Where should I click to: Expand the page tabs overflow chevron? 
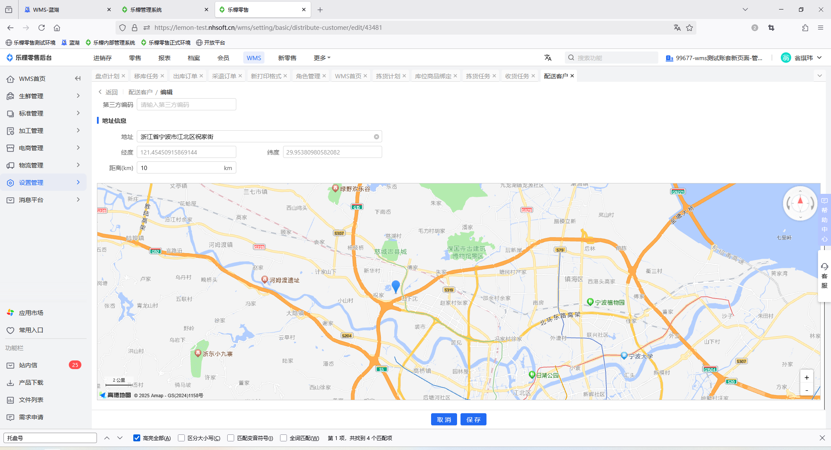[819, 76]
